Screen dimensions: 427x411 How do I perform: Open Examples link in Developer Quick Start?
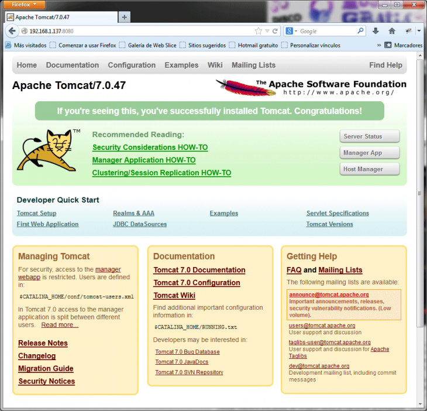[224, 213]
